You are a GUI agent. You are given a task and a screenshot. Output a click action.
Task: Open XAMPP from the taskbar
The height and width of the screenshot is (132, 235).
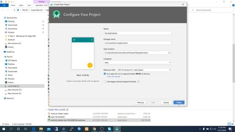click(x=87, y=129)
